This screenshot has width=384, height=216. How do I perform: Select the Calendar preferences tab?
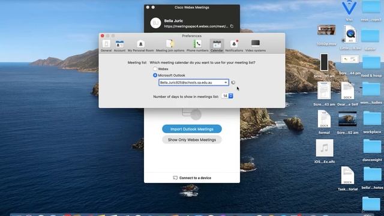(x=217, y=46)
